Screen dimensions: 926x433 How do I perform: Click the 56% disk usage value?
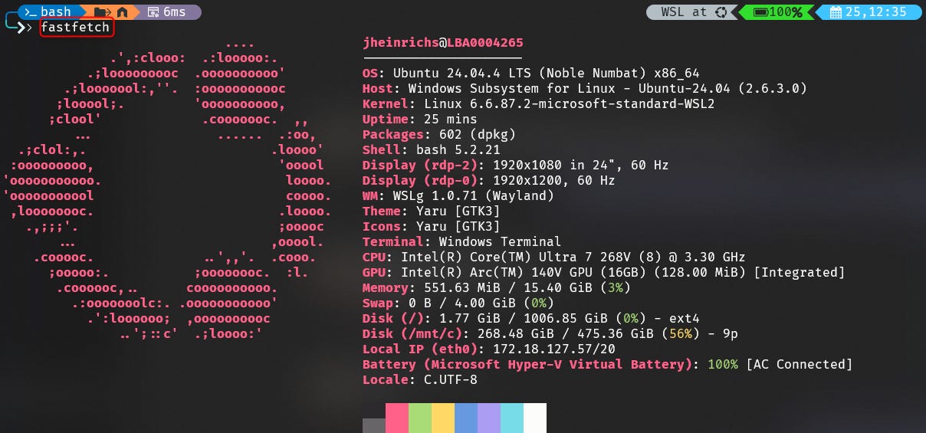(681, 334)
